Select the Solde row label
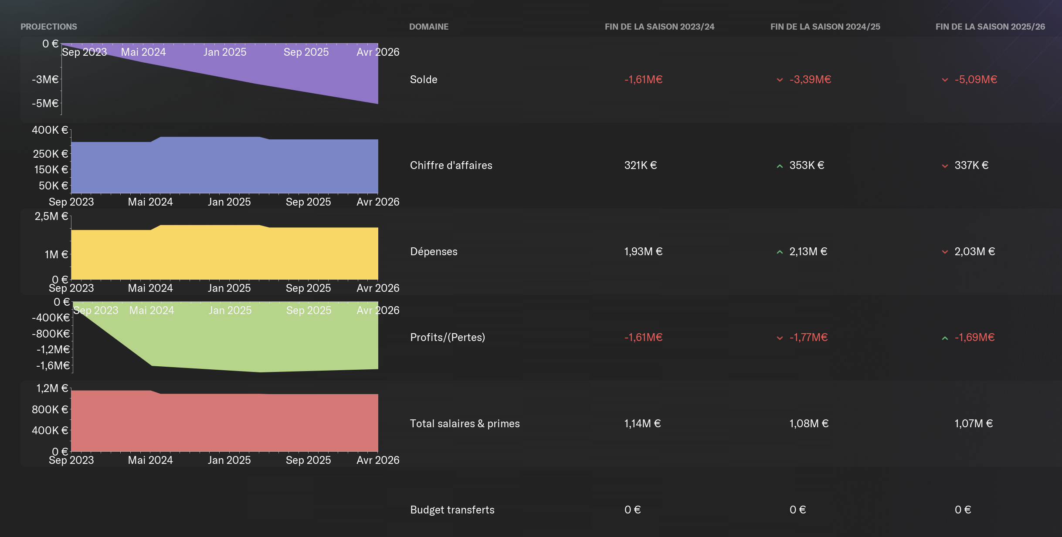The image size is (1062, 537). (x=424, y=79)
